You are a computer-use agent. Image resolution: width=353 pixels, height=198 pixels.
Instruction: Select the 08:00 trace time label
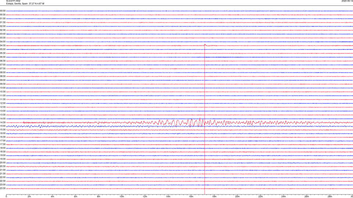click(3, 73)
